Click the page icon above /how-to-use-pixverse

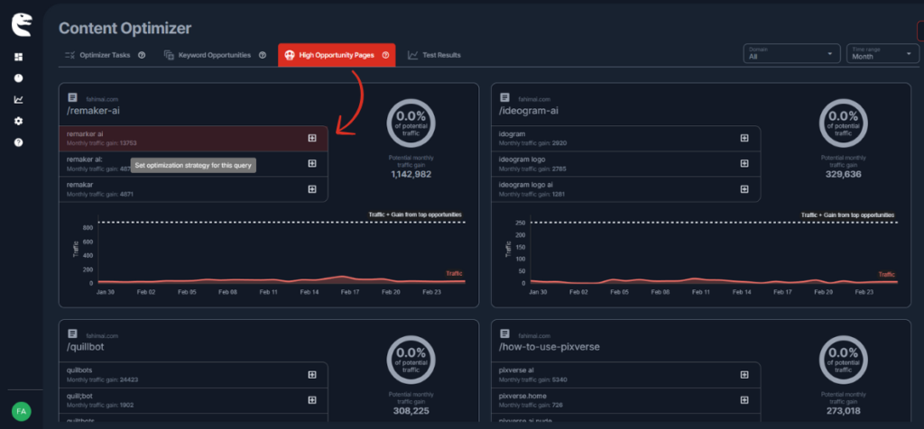click(505, 333)
